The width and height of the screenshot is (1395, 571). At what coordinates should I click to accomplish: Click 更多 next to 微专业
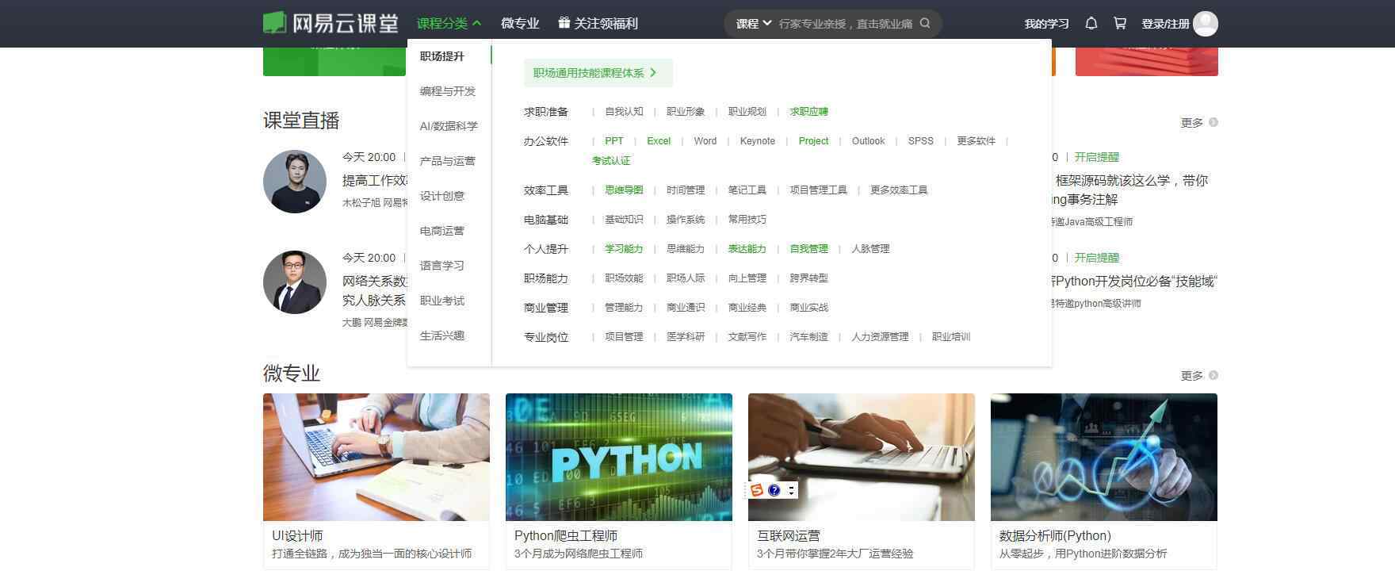pyautogui.click(x=1198, y=376)
